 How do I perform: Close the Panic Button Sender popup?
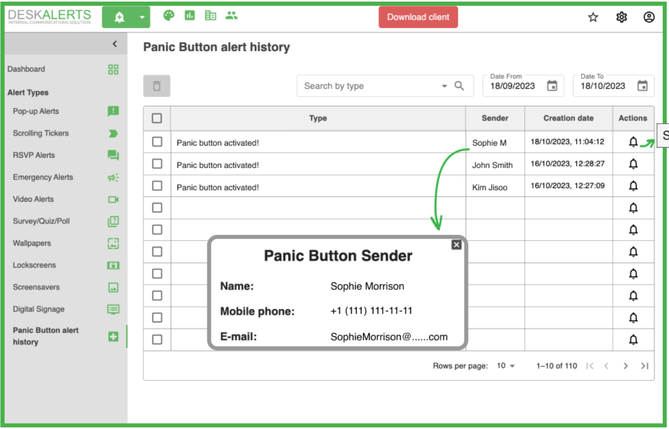click(x=456, y=245)
